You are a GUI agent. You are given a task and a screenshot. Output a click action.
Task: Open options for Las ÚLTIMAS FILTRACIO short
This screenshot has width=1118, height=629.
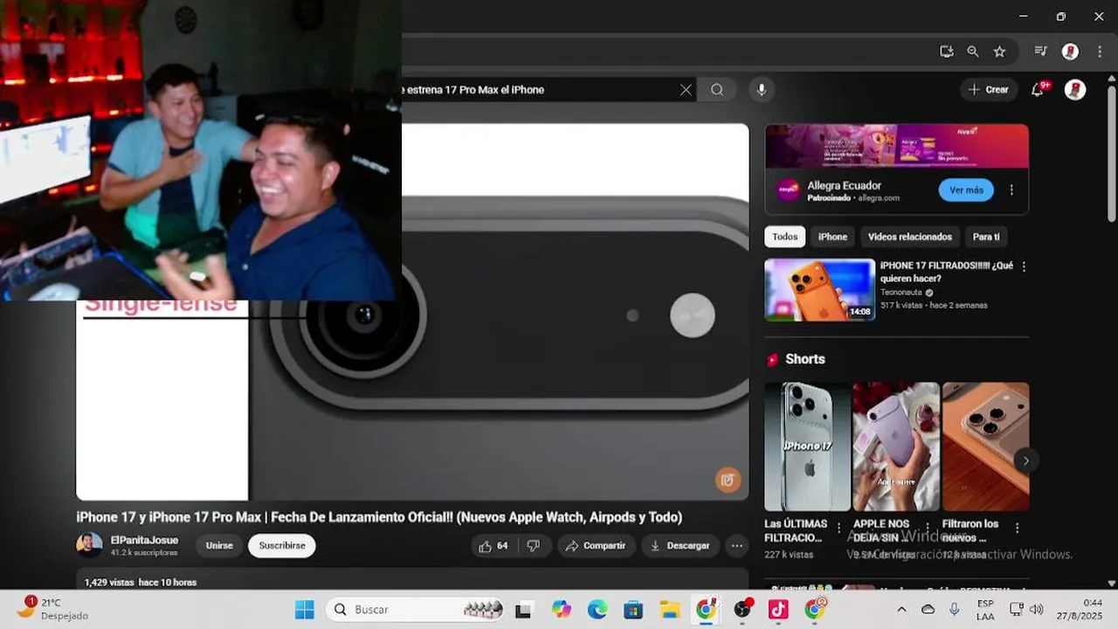pyautogui.click(x=839, y=528)
